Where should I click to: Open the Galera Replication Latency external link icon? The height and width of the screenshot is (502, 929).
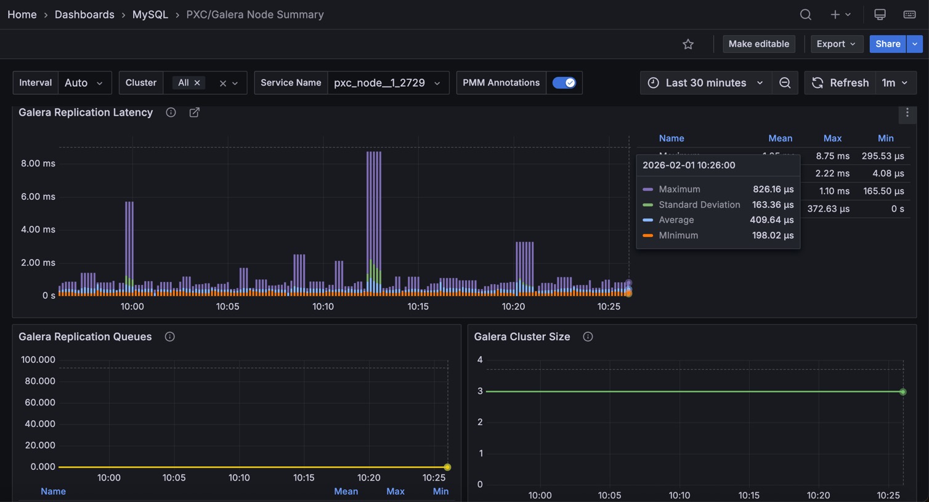(194, 112)
